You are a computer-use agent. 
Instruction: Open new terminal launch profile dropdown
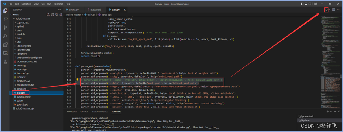click(x=331, y=111)
